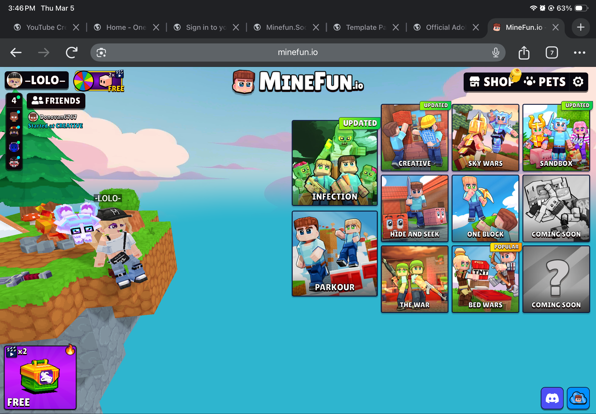This screenshot has height=414, width=596.
Task: Expand the FRIENDS list panel
Action: (56, 101)
